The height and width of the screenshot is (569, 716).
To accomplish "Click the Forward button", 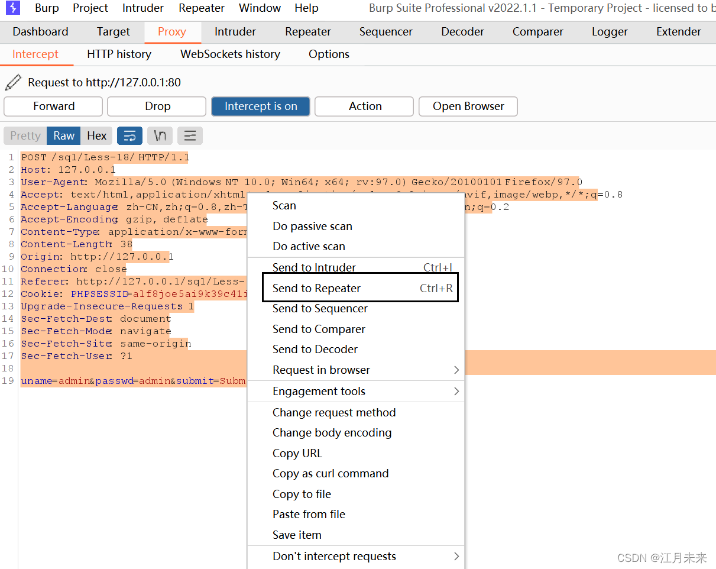I will pyautogui.click(x=53, y=106).
